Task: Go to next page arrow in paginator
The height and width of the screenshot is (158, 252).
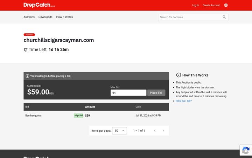Action: click(x=163, y=131)
